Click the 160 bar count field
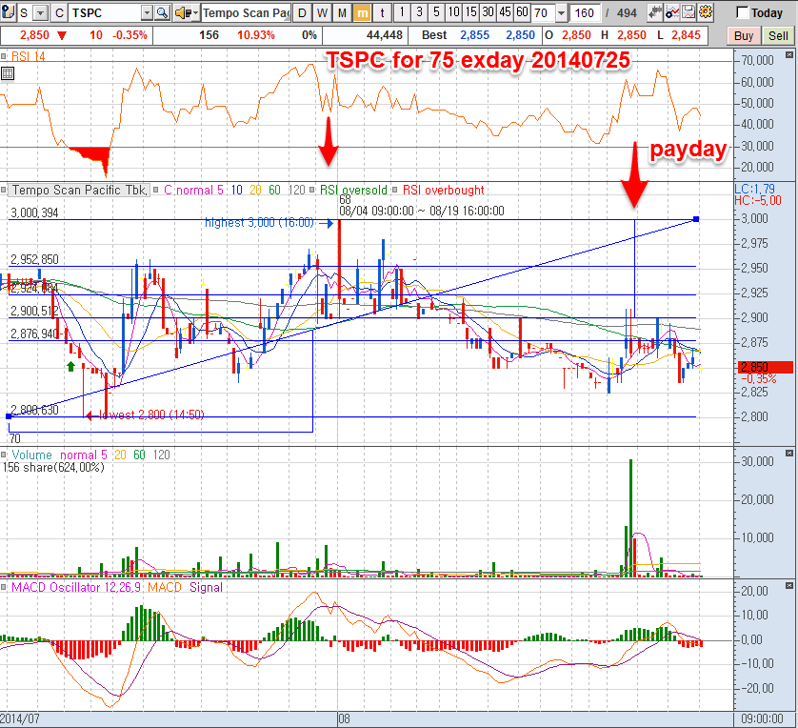This screenshot has width=798, height=728. (x=585, y=12)
